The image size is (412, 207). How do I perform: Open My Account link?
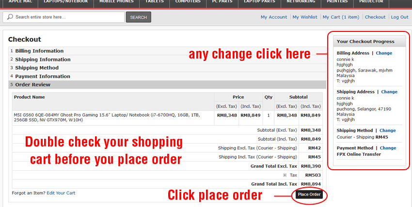(274, 17)
